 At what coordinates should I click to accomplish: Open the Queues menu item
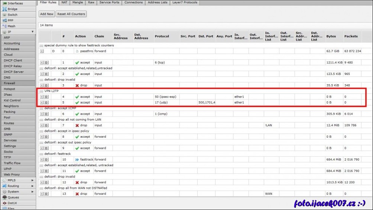click(x=13, y=197)
